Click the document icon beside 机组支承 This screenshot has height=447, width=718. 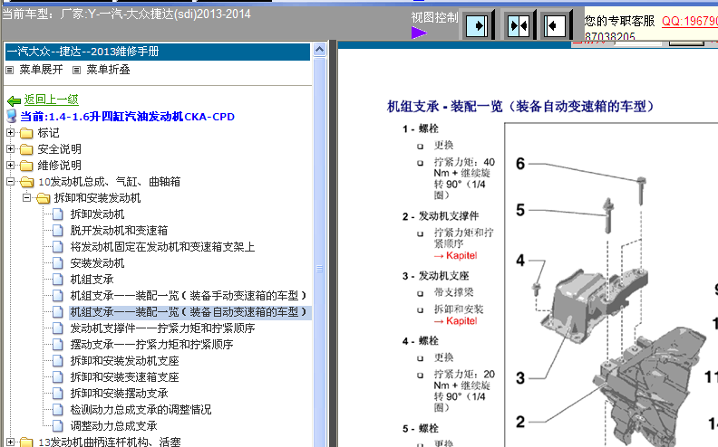pyautogui.click(x=58, y=280)
